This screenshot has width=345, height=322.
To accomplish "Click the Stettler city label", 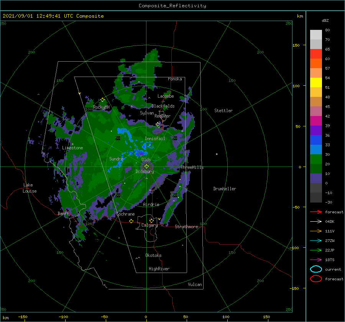I will [223, 111].
